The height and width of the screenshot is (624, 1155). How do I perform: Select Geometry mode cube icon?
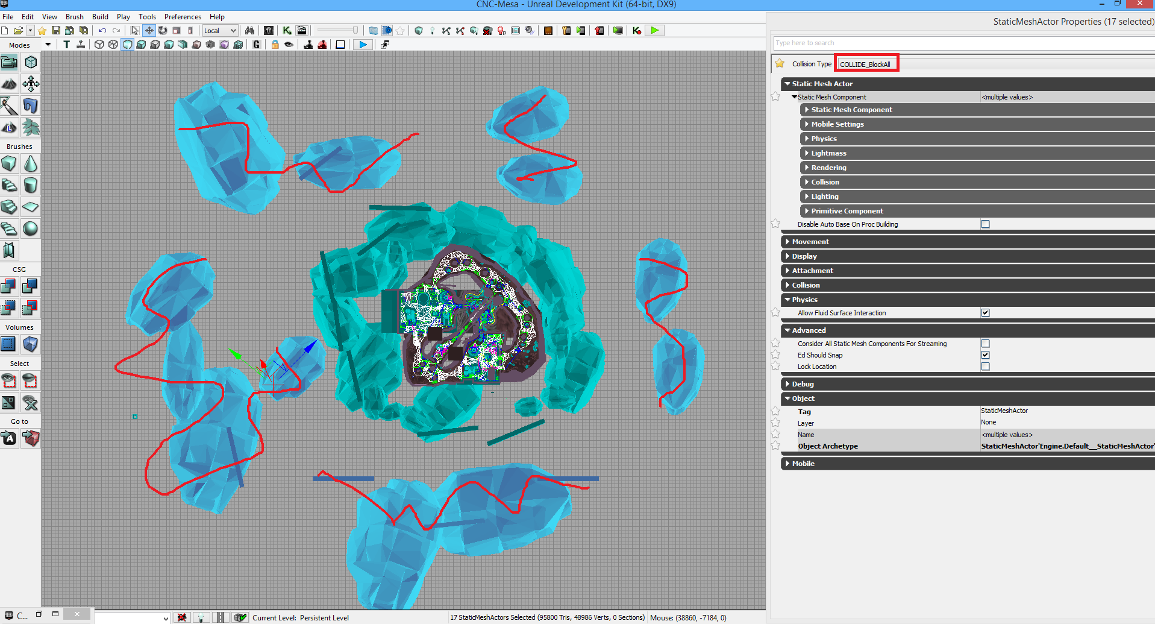click(x=31, y=62)
